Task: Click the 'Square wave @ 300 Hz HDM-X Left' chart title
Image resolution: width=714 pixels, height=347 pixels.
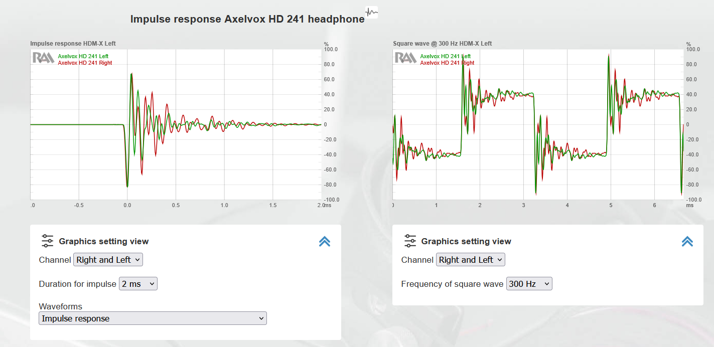Action: [443, 44]
